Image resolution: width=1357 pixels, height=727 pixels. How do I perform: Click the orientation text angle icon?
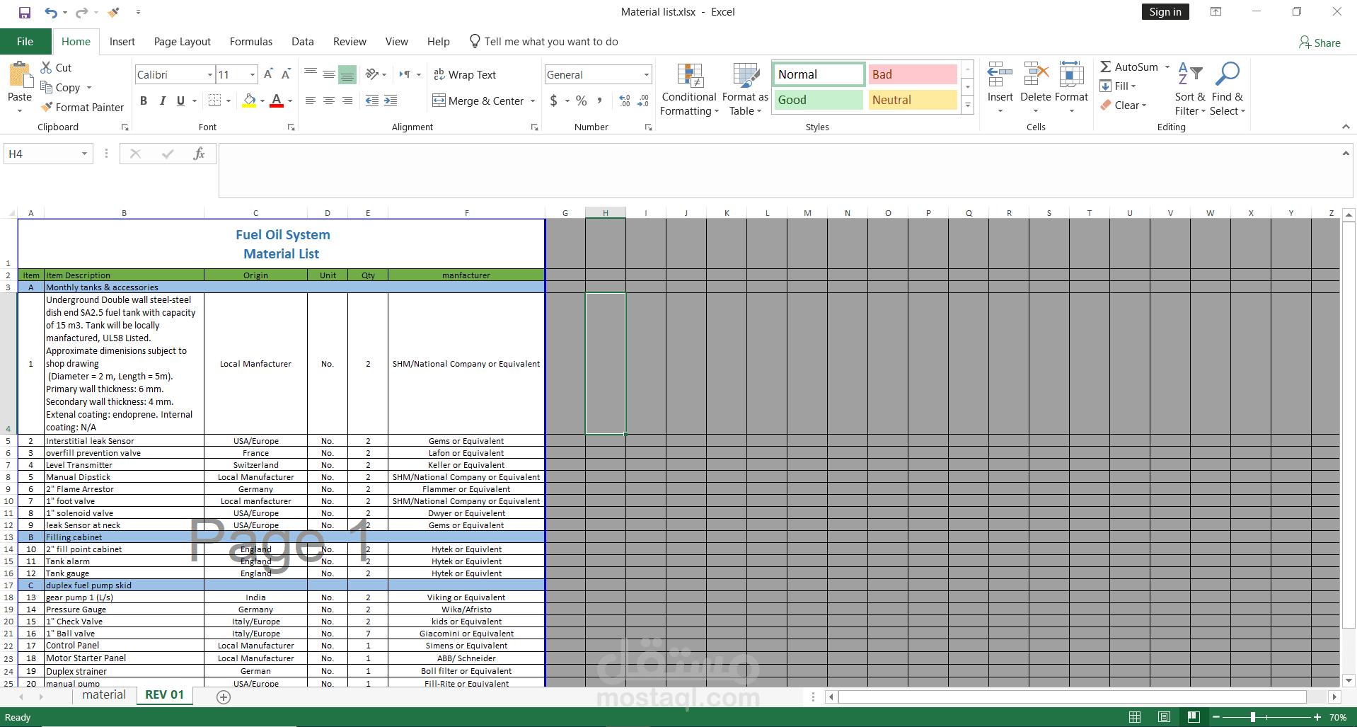[371, 74]
